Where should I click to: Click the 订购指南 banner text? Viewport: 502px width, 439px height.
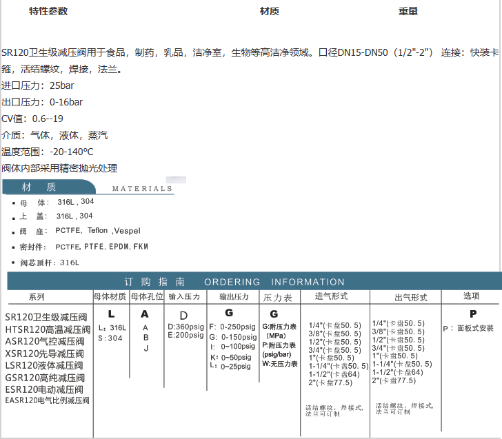click(x=154, y=282)
